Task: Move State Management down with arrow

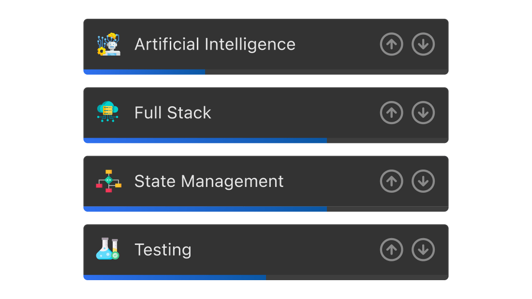Action: 423,181
